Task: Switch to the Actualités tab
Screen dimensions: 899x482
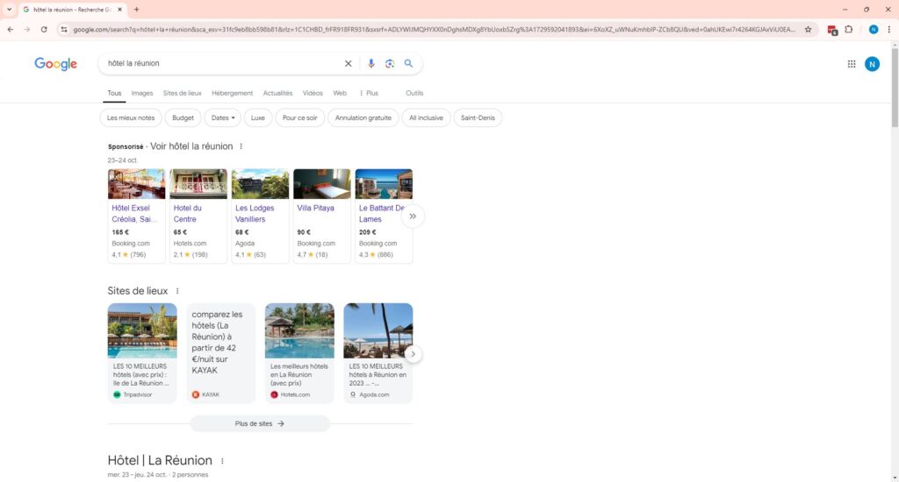Action: (277, 93)
